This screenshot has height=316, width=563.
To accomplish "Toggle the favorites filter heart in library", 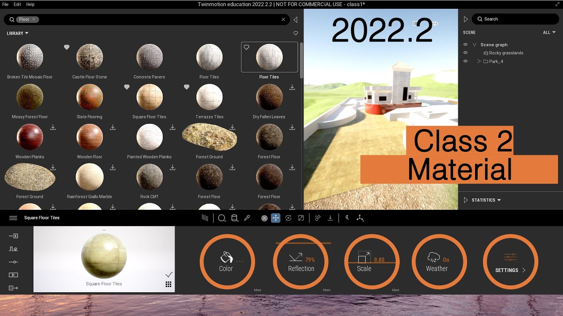I will tap(296, 33).
